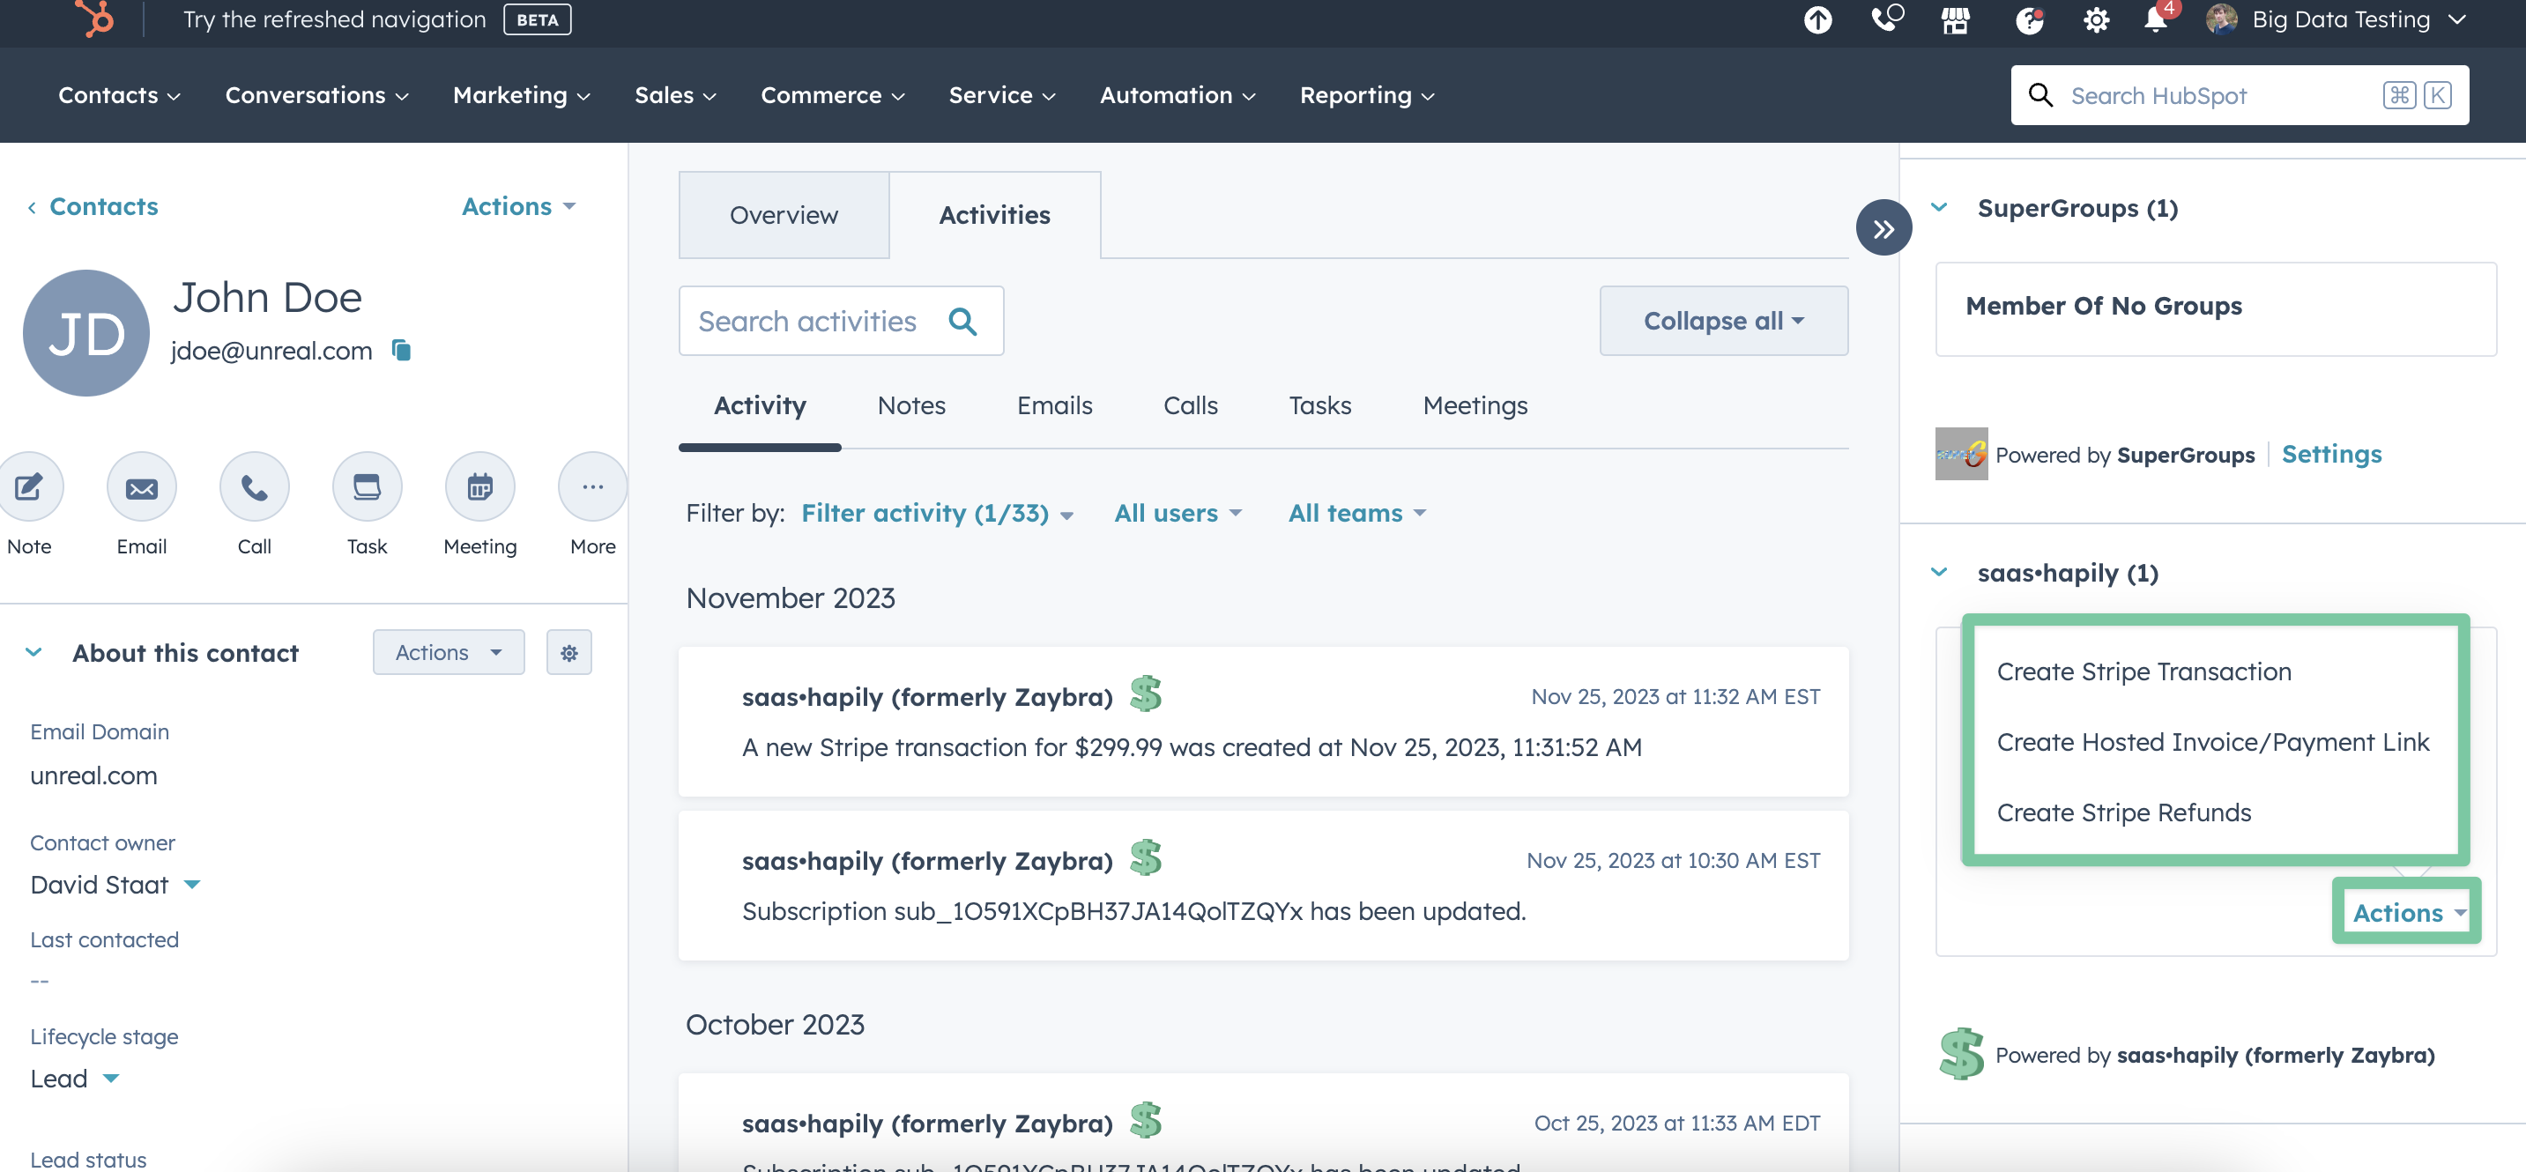Image resolution: width=2526 pixels, height=1172 pixels.
Task: Open the notifications bell
Action: [x=2155, y=19]
